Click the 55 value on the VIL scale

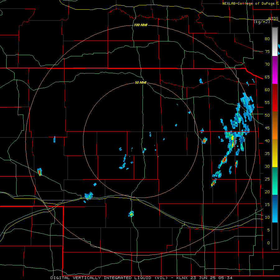click(267, 103)
